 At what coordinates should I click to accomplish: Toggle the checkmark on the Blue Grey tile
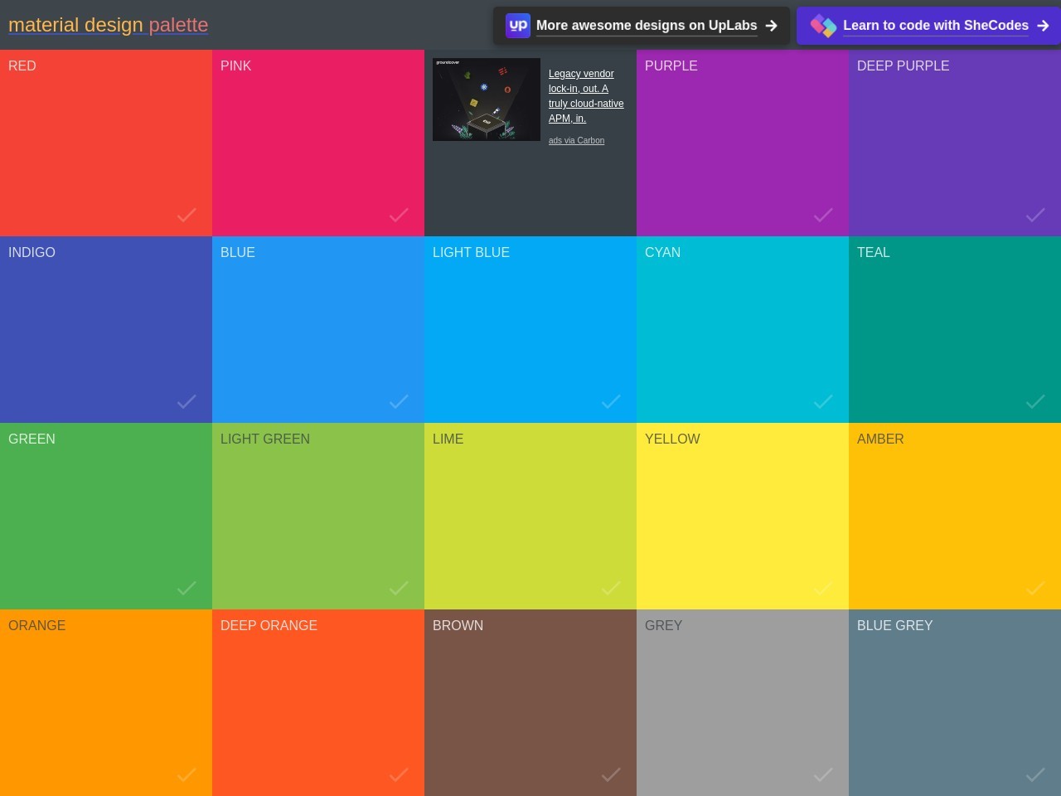(1035, 774)
